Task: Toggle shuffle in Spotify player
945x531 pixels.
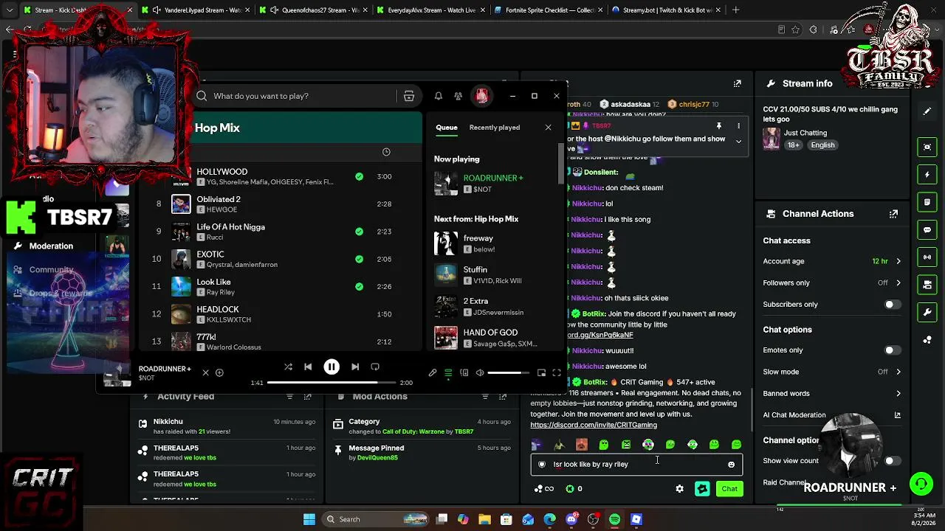Action: click(288, 367)
